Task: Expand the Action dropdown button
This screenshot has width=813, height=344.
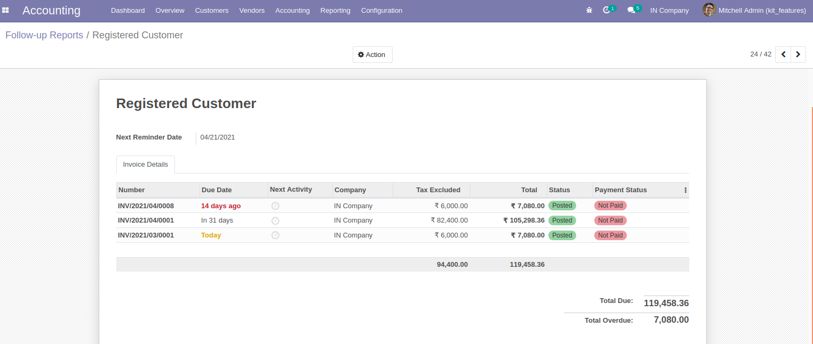Action: tap(372, 55)
